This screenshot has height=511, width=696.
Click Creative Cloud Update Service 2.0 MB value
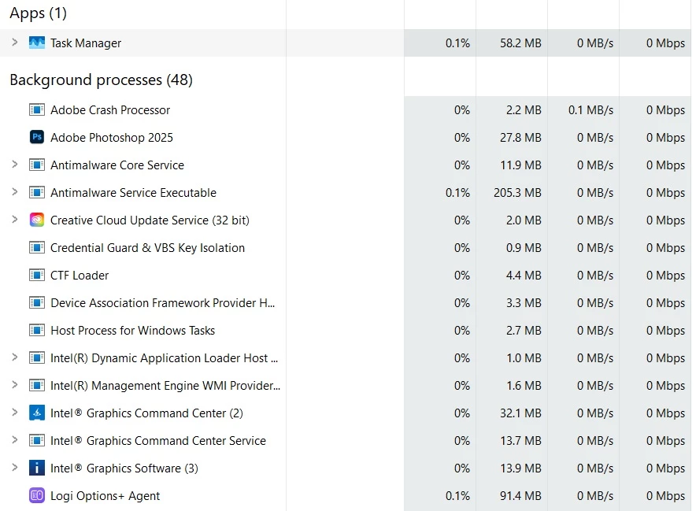524,220
